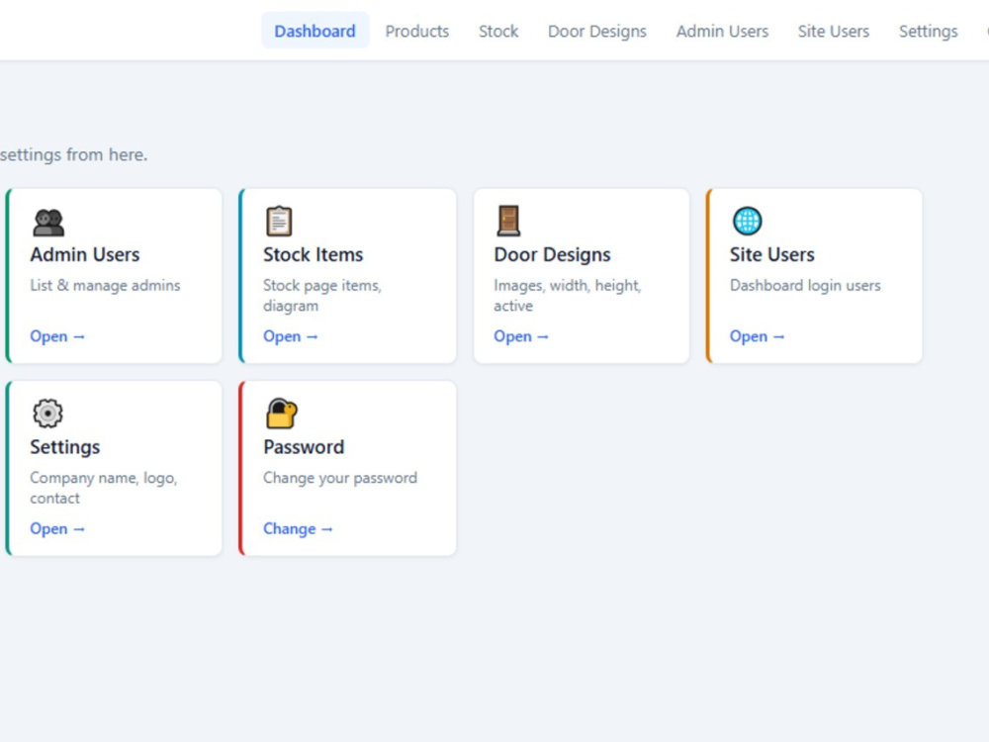Click Open link on Settings card

click(x=57, y=528)
